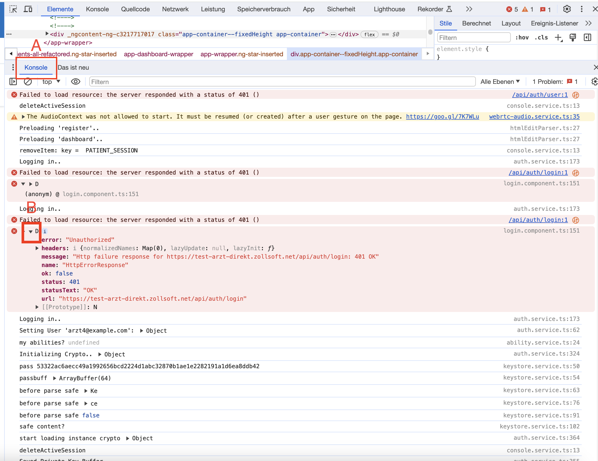This screenshot has width=598, height=461.
Task: Toggle the :hov element state button
Action: tap(522, 38)
